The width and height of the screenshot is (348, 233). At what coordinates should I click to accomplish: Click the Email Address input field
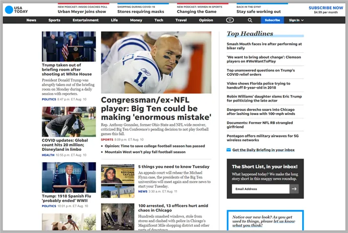tap(260, 189)
